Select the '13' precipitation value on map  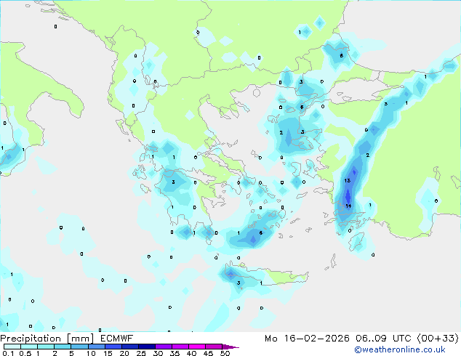tap(348, 180)
